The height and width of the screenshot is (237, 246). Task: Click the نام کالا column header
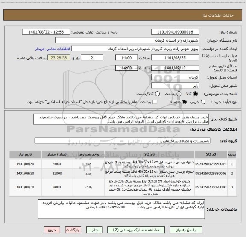coord(149,154)
